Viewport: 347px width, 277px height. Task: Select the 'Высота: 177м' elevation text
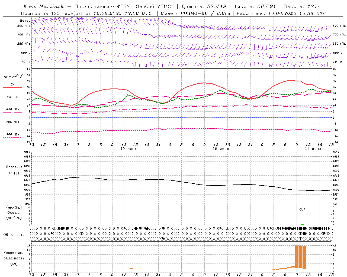pos(302,6)
